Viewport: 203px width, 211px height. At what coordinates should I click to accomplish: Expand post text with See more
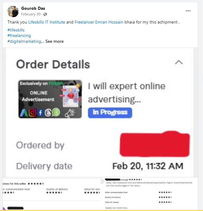(54, 41)
